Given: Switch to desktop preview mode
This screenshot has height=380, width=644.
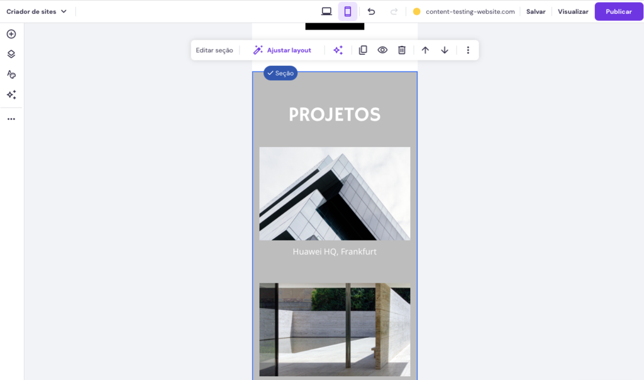Looking at the screenshot, I should 325,11.
